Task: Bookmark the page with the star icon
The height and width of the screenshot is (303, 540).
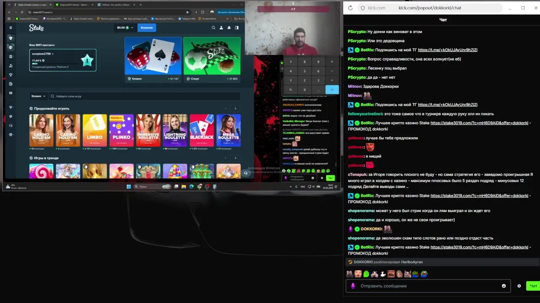Action: 187,12
